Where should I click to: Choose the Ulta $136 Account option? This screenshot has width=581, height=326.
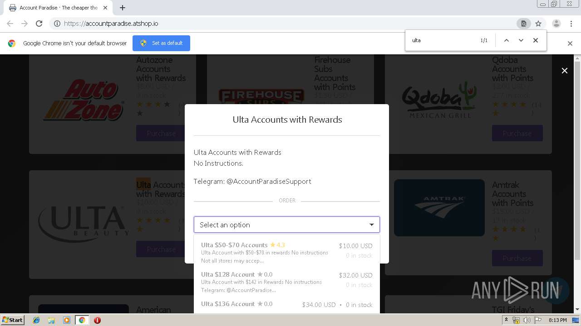click(x=287, y=304)
